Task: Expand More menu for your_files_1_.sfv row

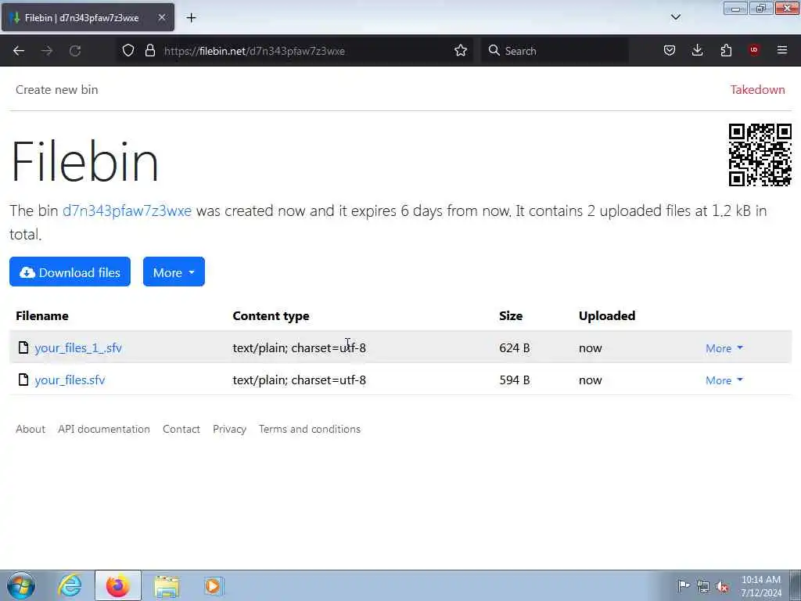Action: coord(724,348)
